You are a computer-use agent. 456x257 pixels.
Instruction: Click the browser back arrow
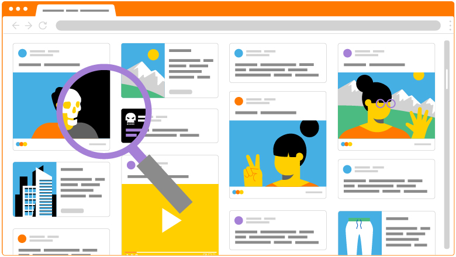click(16, 26)
